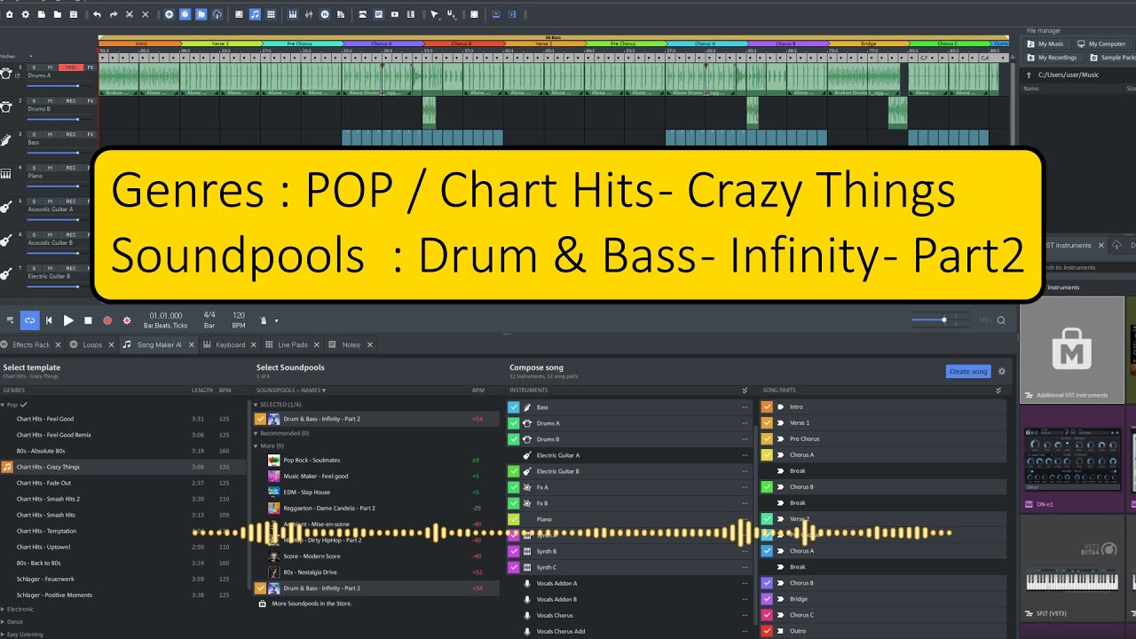
Task: Uncheck the Drums A instrument checkbox
Action: tap(514, 422)
